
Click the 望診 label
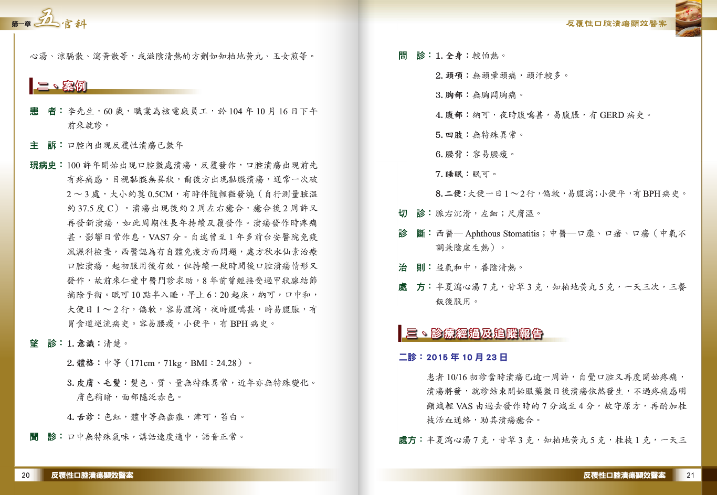click(43, 343)
